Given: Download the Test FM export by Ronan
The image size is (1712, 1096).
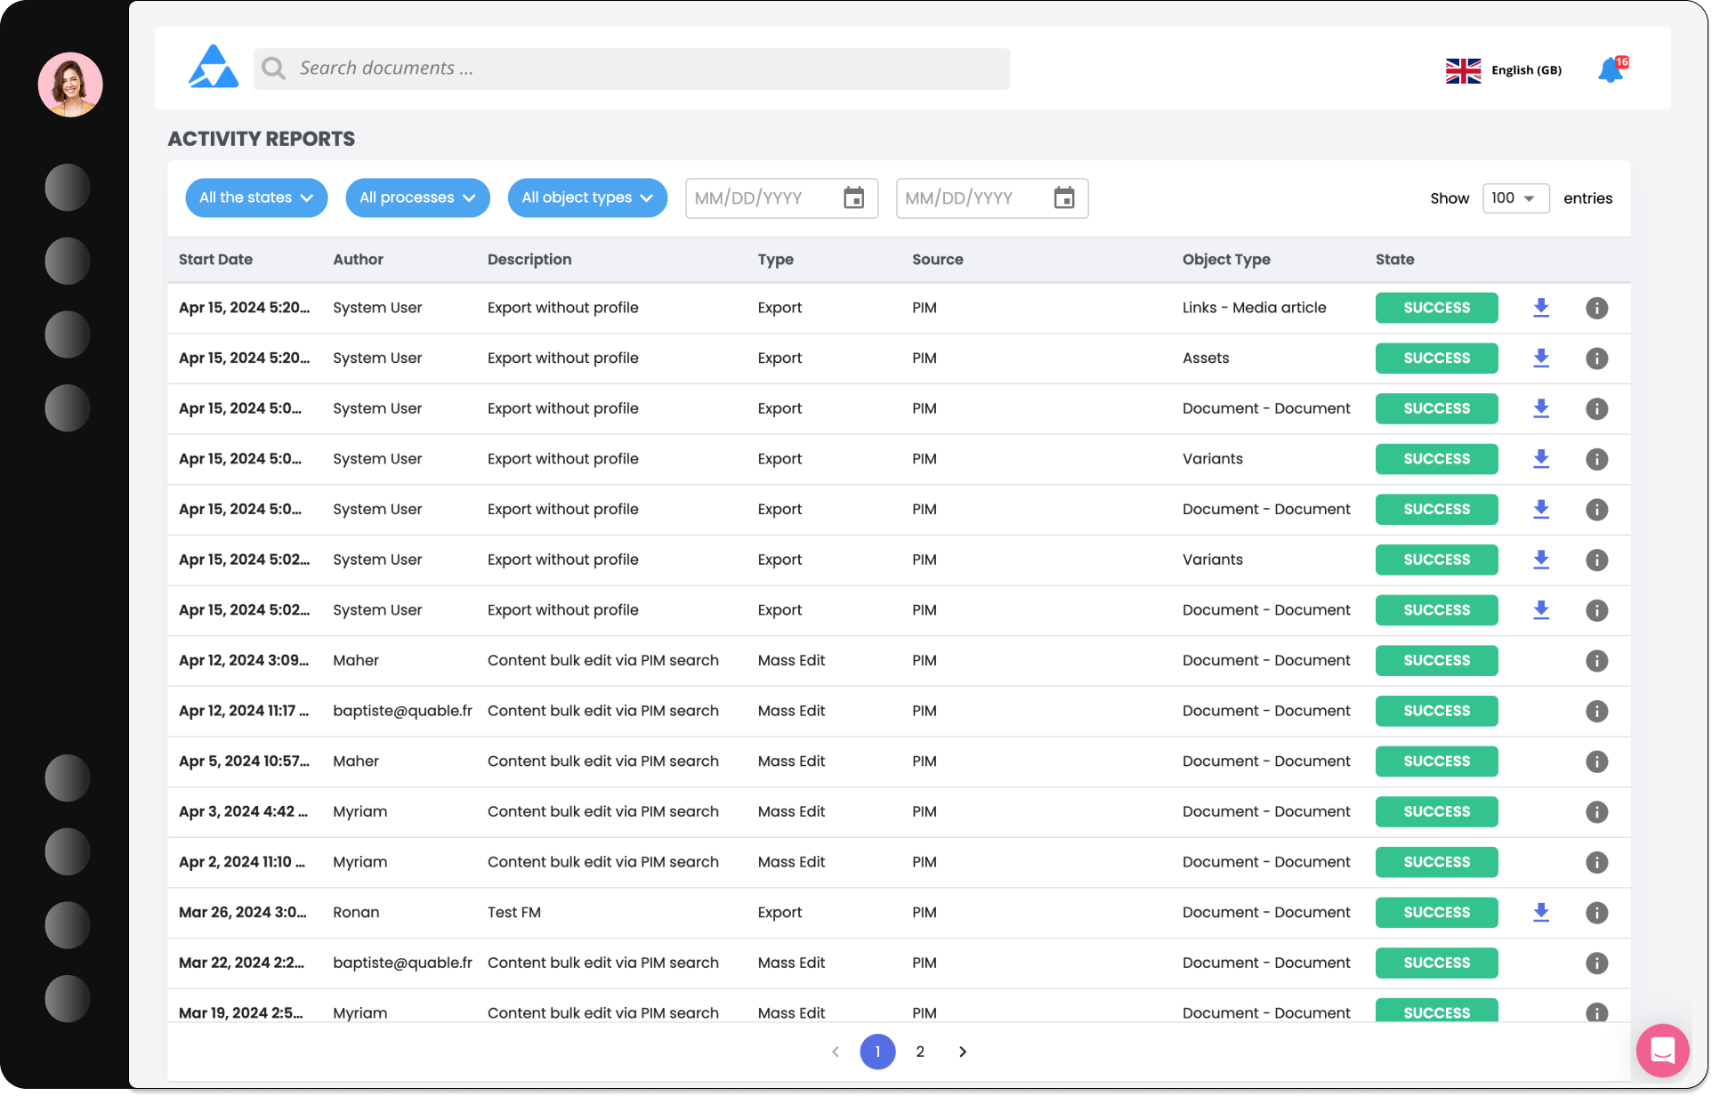Looking at the screenshot, I should tap(1541, 913).
